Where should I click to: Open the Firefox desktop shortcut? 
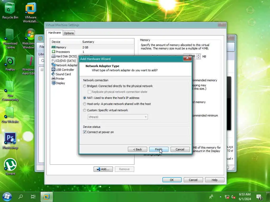tap(10, 64)
